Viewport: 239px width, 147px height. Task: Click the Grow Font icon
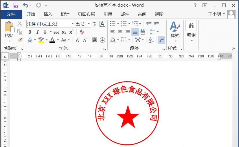[x=78, y=40]
